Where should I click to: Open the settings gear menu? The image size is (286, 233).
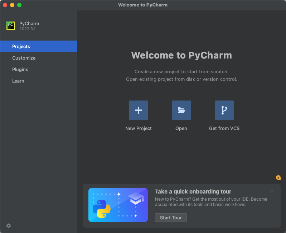point(9,226)
